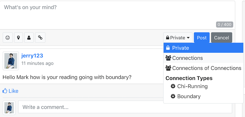Click the people icon beside Connections
Image resolution: width=245 pixels, height=117 pixels.
(168, 58)
